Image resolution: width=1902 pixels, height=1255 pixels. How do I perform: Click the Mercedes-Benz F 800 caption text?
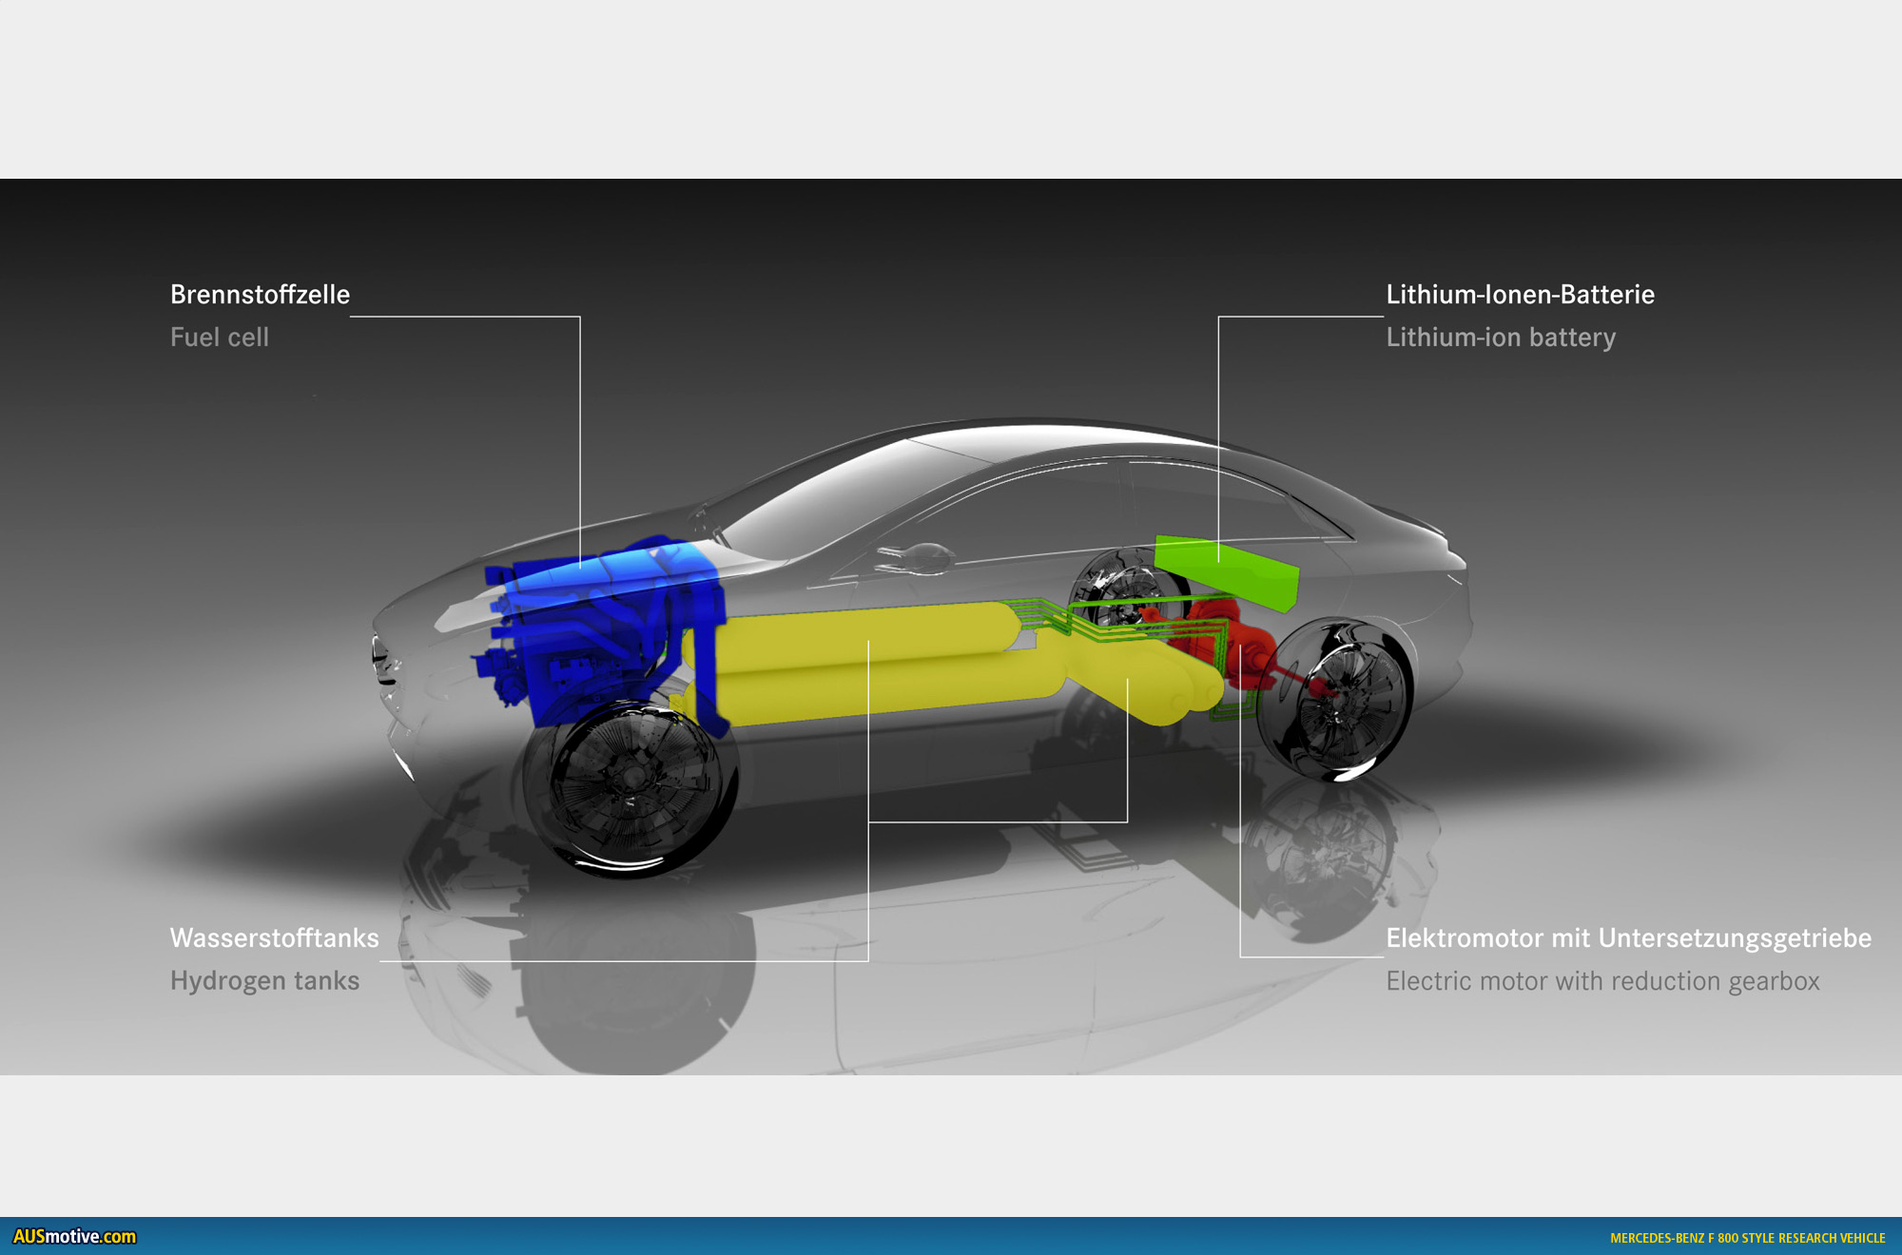click(x=1747, y=1238)
